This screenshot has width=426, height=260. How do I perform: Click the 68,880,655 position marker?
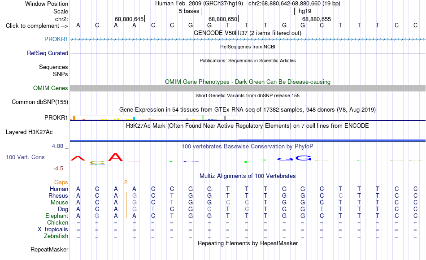point(317,19)
